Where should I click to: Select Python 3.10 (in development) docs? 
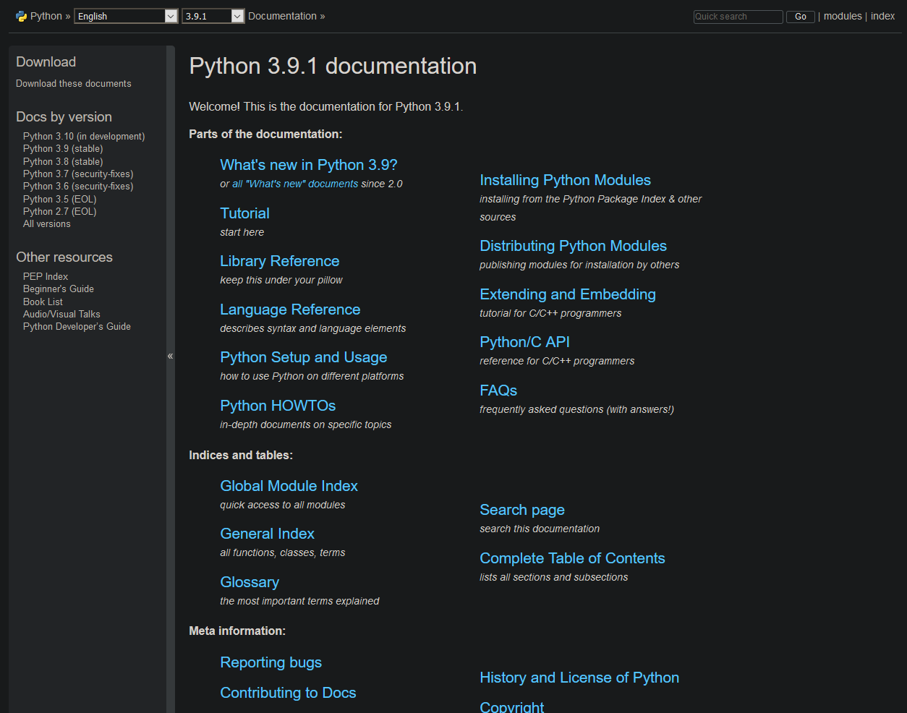pos(83,136)
